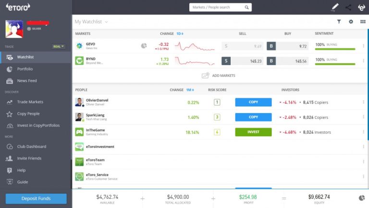This screenshot has height=208, width=369.
Task: Change people period 1M selector
Action: (190, 90)
